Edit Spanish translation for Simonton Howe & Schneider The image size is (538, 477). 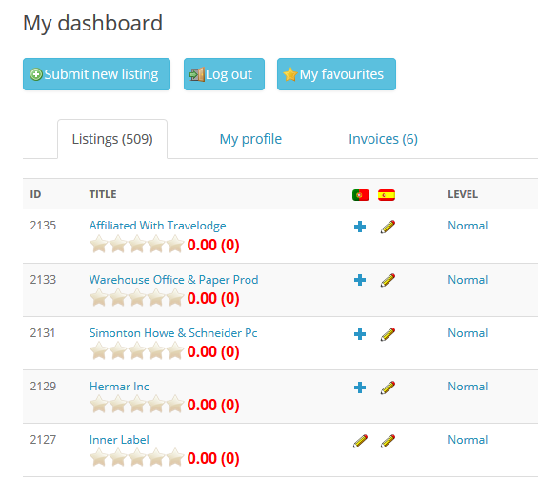pos(388,334)
